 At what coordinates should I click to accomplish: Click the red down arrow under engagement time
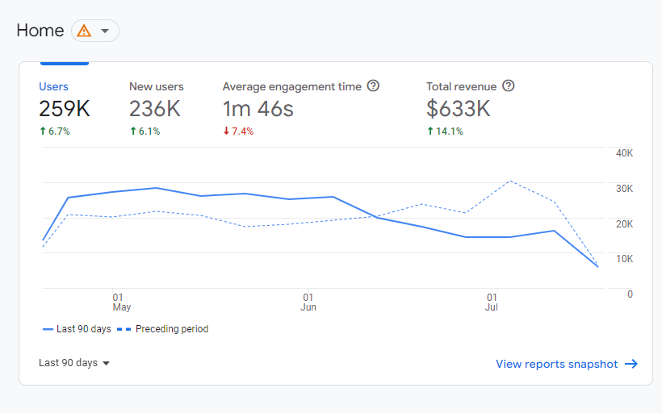point(227,131)
